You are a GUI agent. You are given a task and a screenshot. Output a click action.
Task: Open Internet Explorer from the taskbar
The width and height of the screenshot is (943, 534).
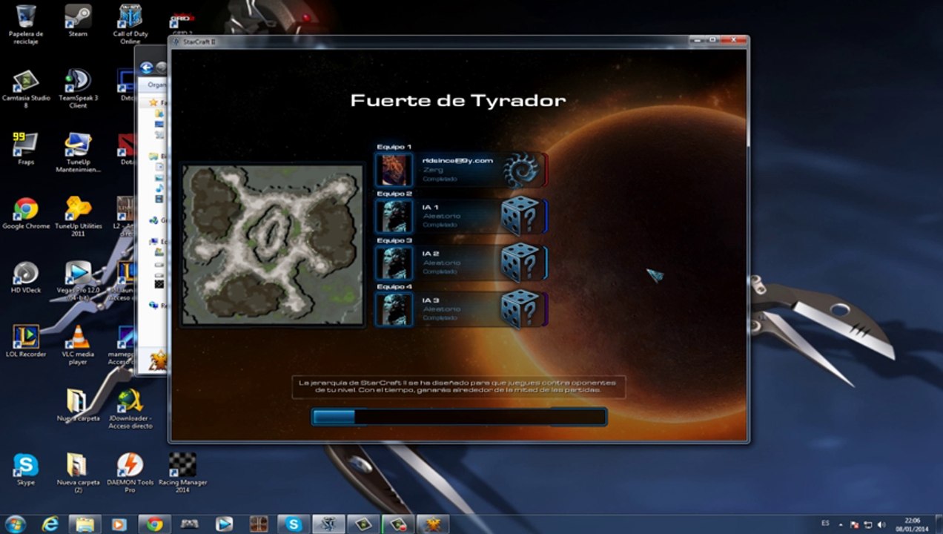pos(50,524)
